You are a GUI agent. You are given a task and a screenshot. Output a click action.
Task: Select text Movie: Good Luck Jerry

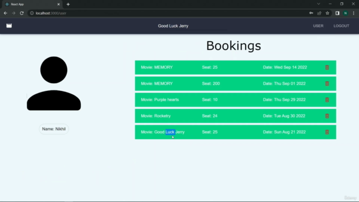163,132
